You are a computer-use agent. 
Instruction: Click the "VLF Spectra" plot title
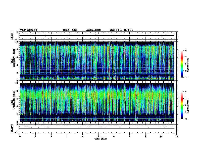click(x=28, y=30)
